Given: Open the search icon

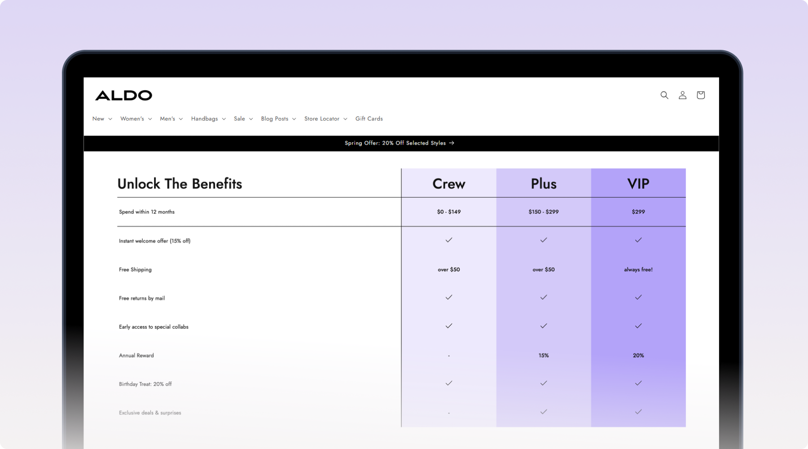Looking at the screenshot, I should (664, 95).
